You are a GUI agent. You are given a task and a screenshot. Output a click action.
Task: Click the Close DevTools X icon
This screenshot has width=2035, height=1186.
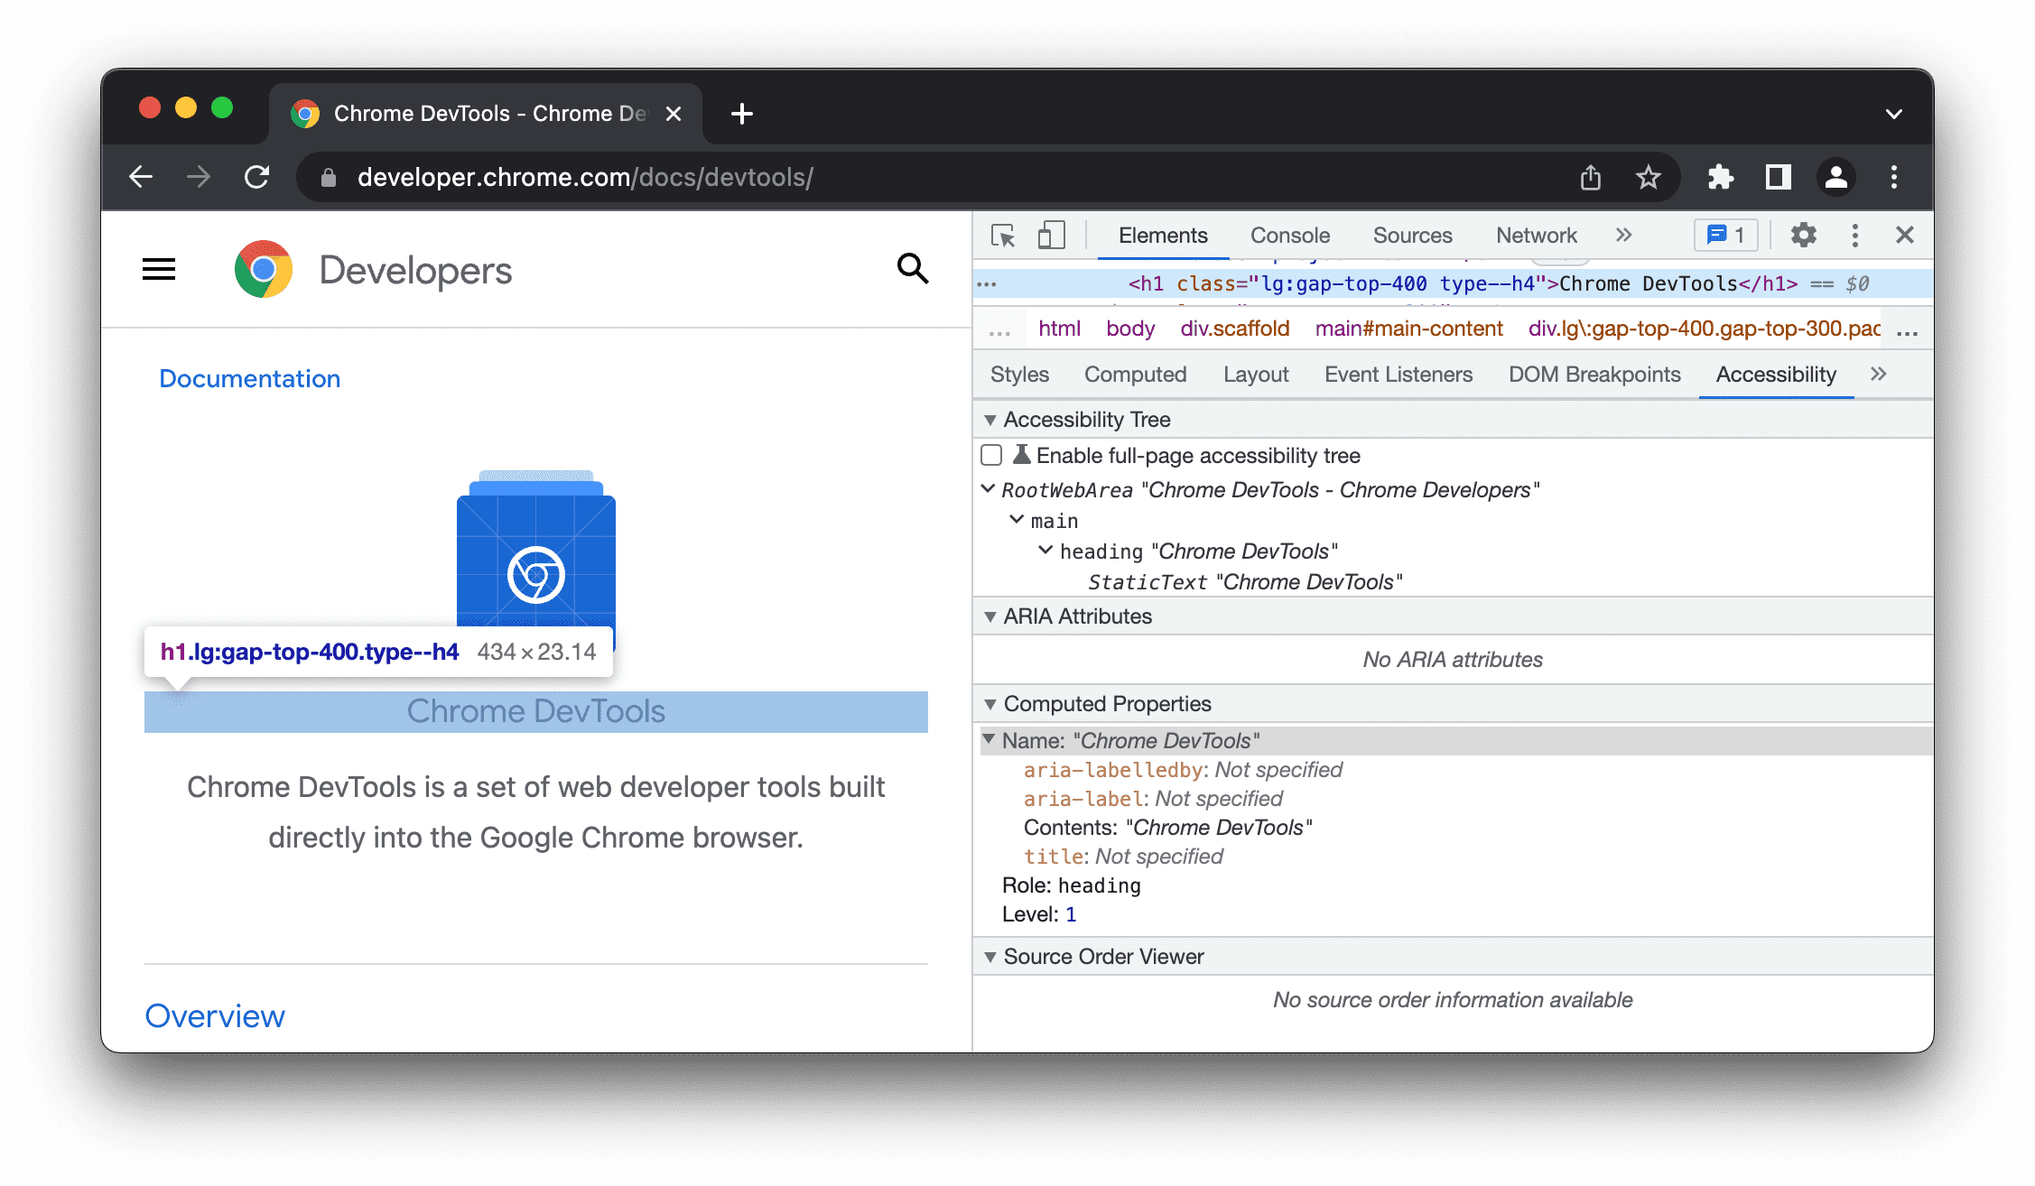pos(1904,235)
